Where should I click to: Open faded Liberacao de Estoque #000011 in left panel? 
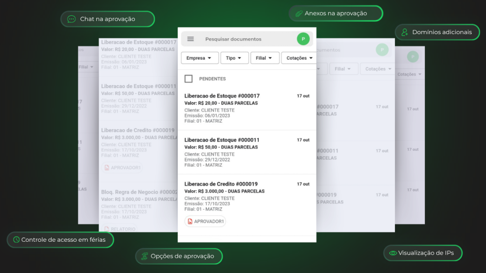pos(139,86)
